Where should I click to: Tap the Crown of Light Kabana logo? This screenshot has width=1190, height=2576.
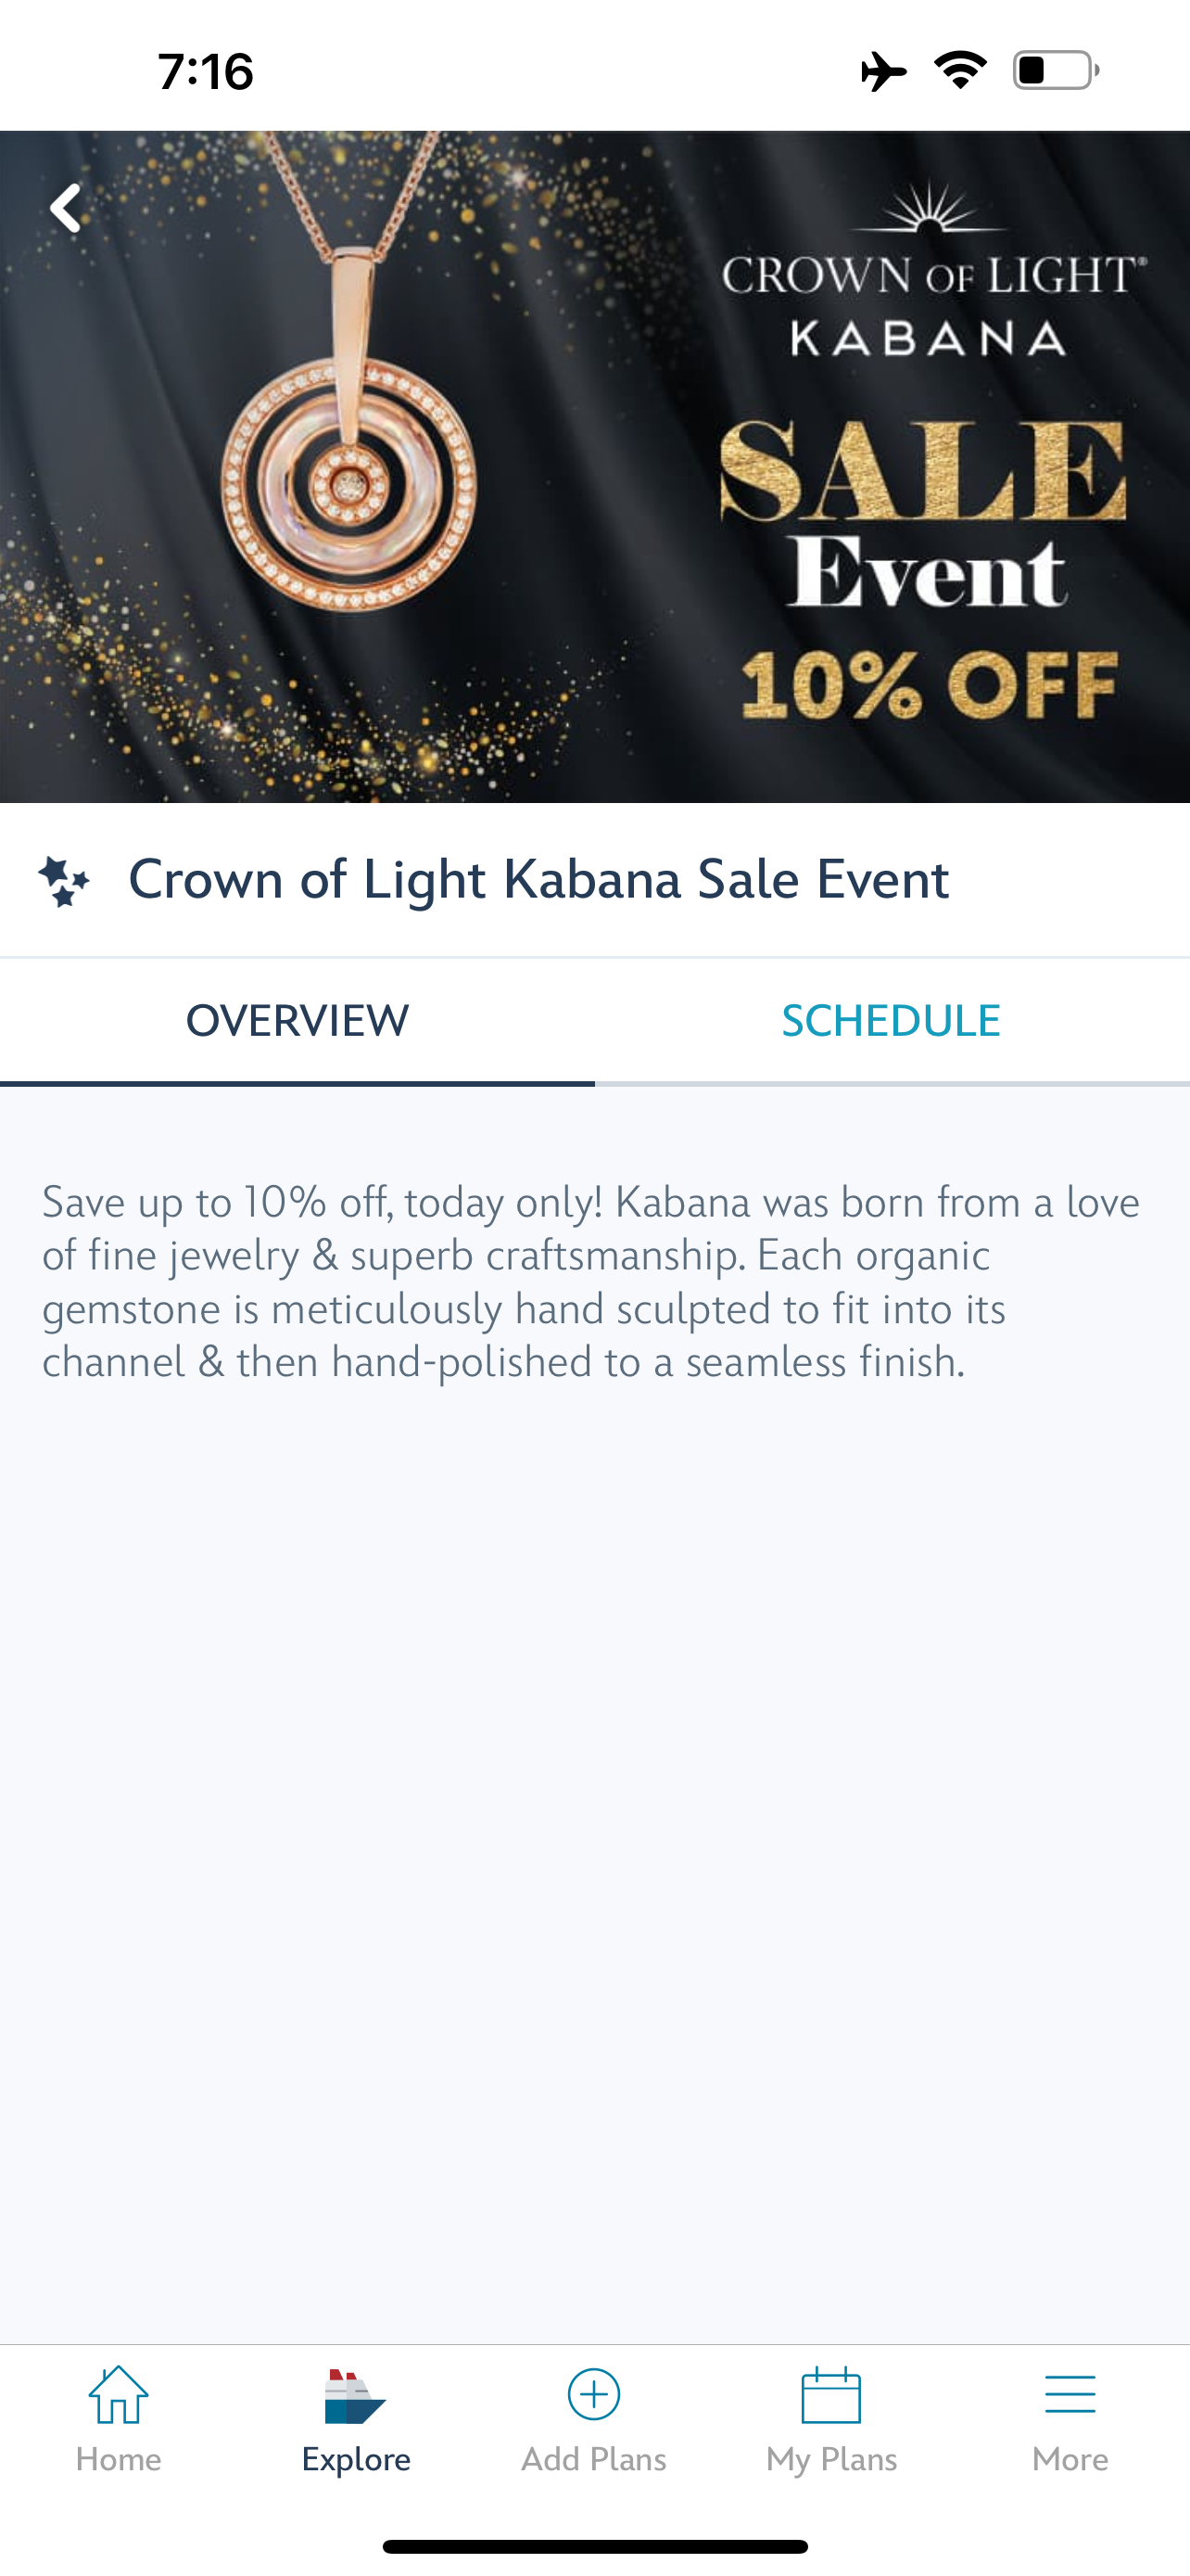(x=932, y=272)
